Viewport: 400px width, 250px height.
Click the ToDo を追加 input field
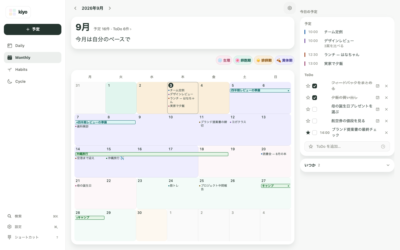click(x=347, y=146)
